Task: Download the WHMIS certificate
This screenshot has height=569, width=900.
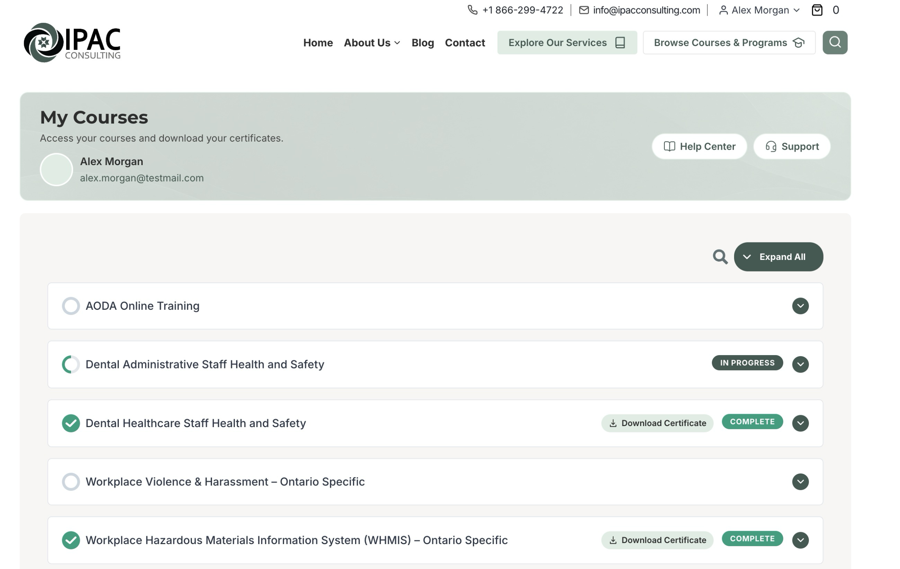Action: point(657,540)
